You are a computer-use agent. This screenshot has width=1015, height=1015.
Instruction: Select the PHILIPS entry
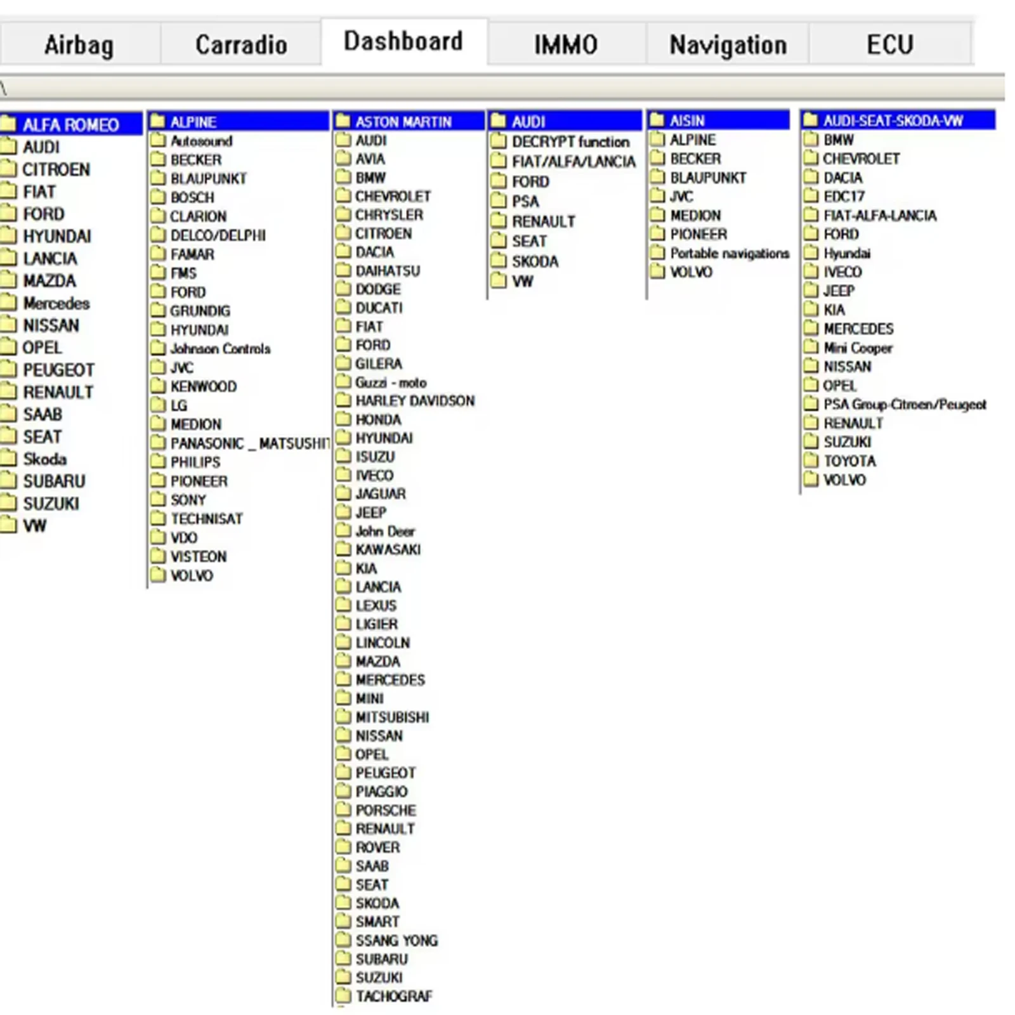195,462
